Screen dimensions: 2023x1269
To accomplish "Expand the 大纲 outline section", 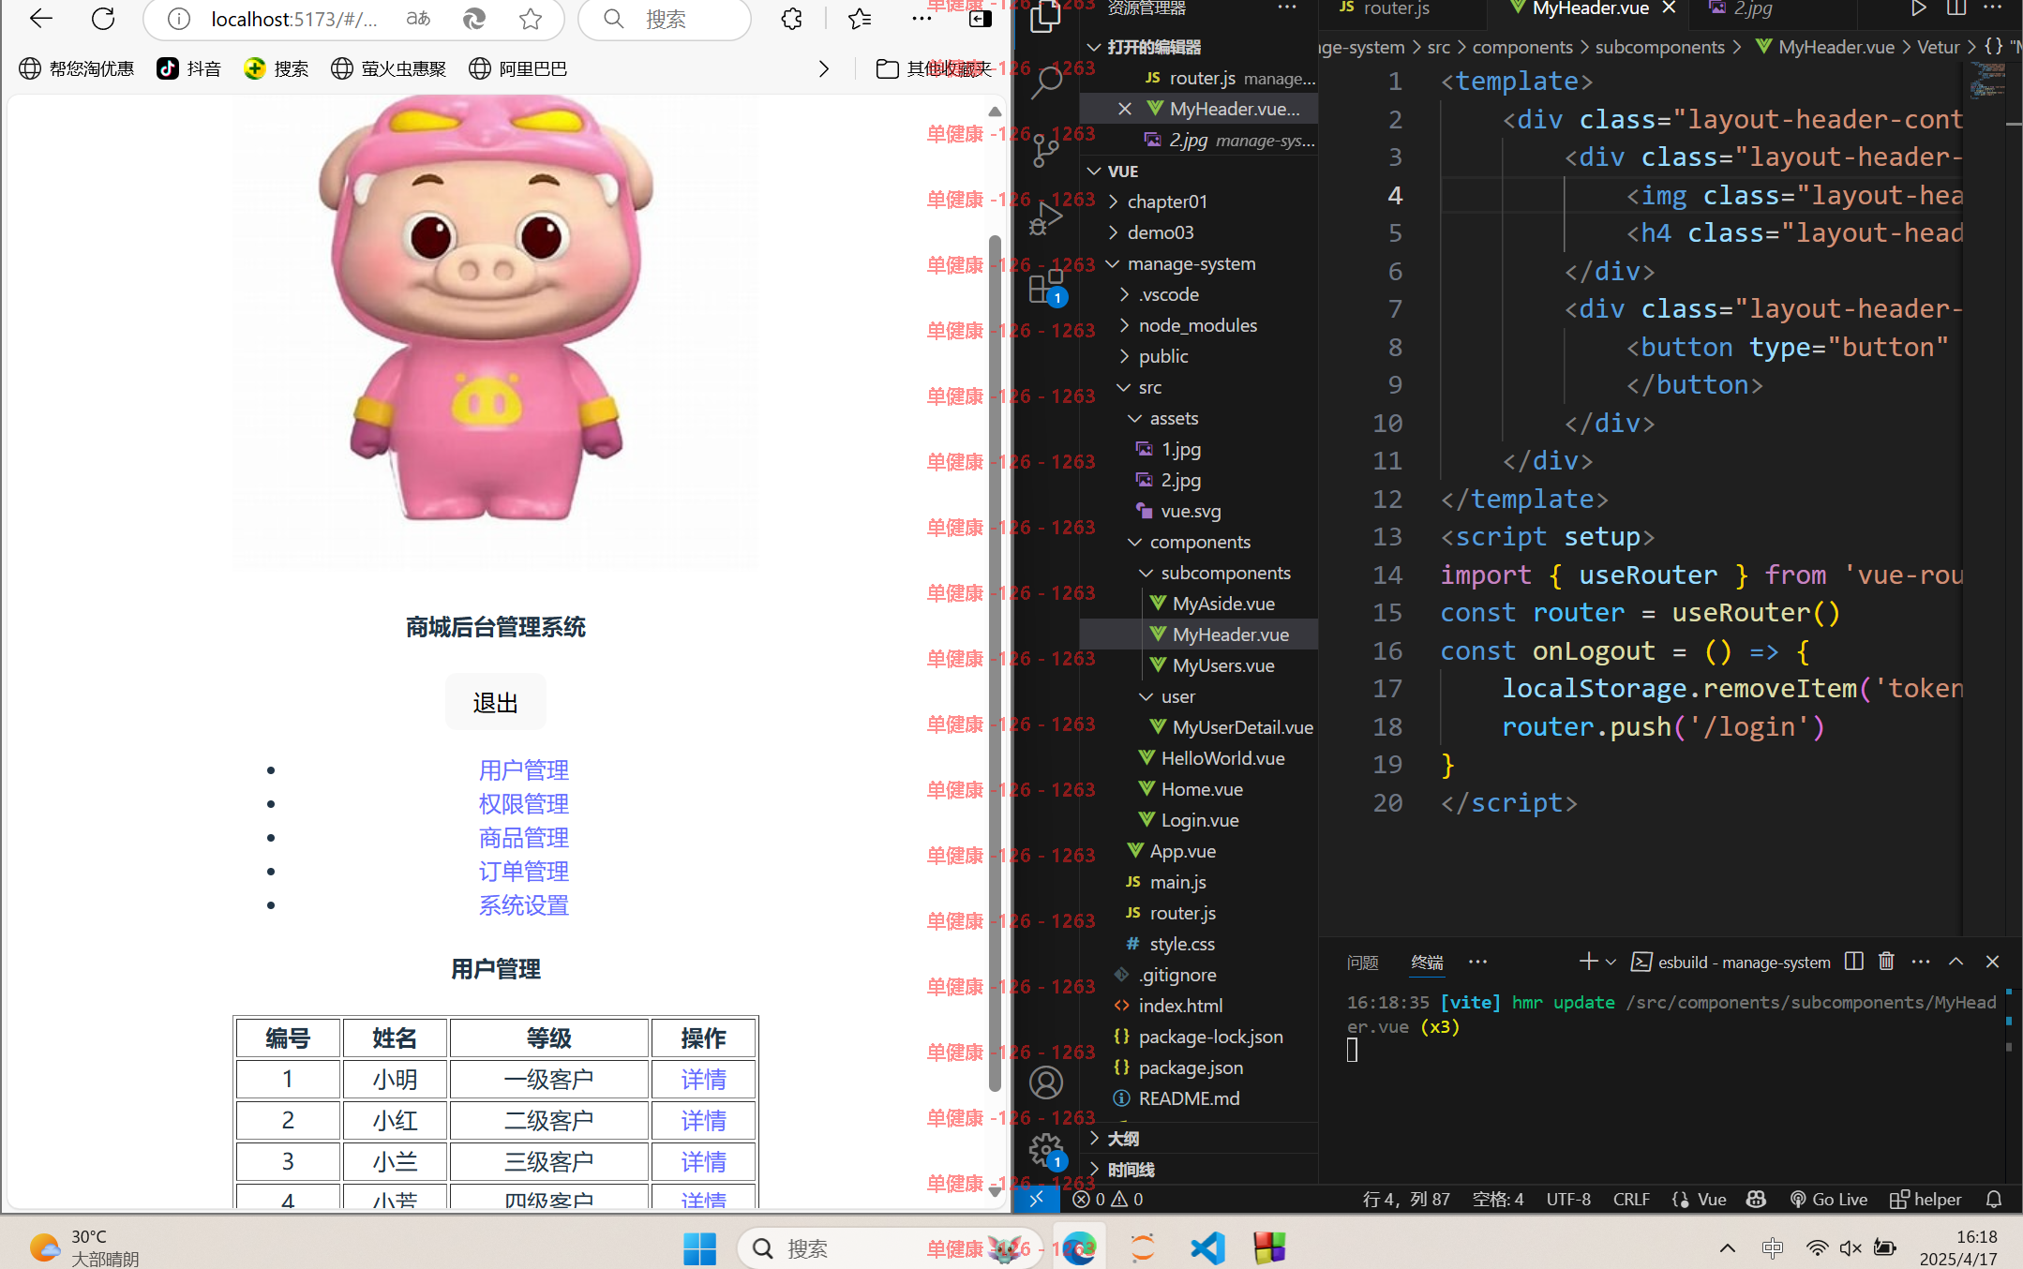I will pos(1094,1138).
